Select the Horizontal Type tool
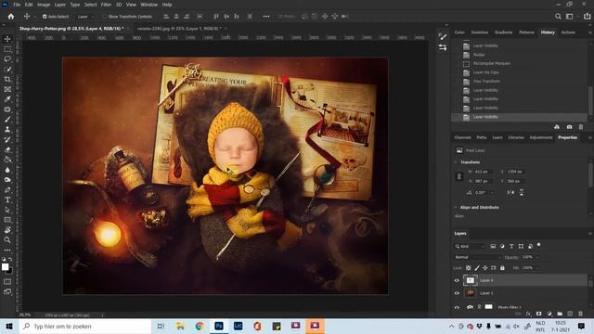The height and width of the screenshot is (334, 594). [x=7, y=199]
